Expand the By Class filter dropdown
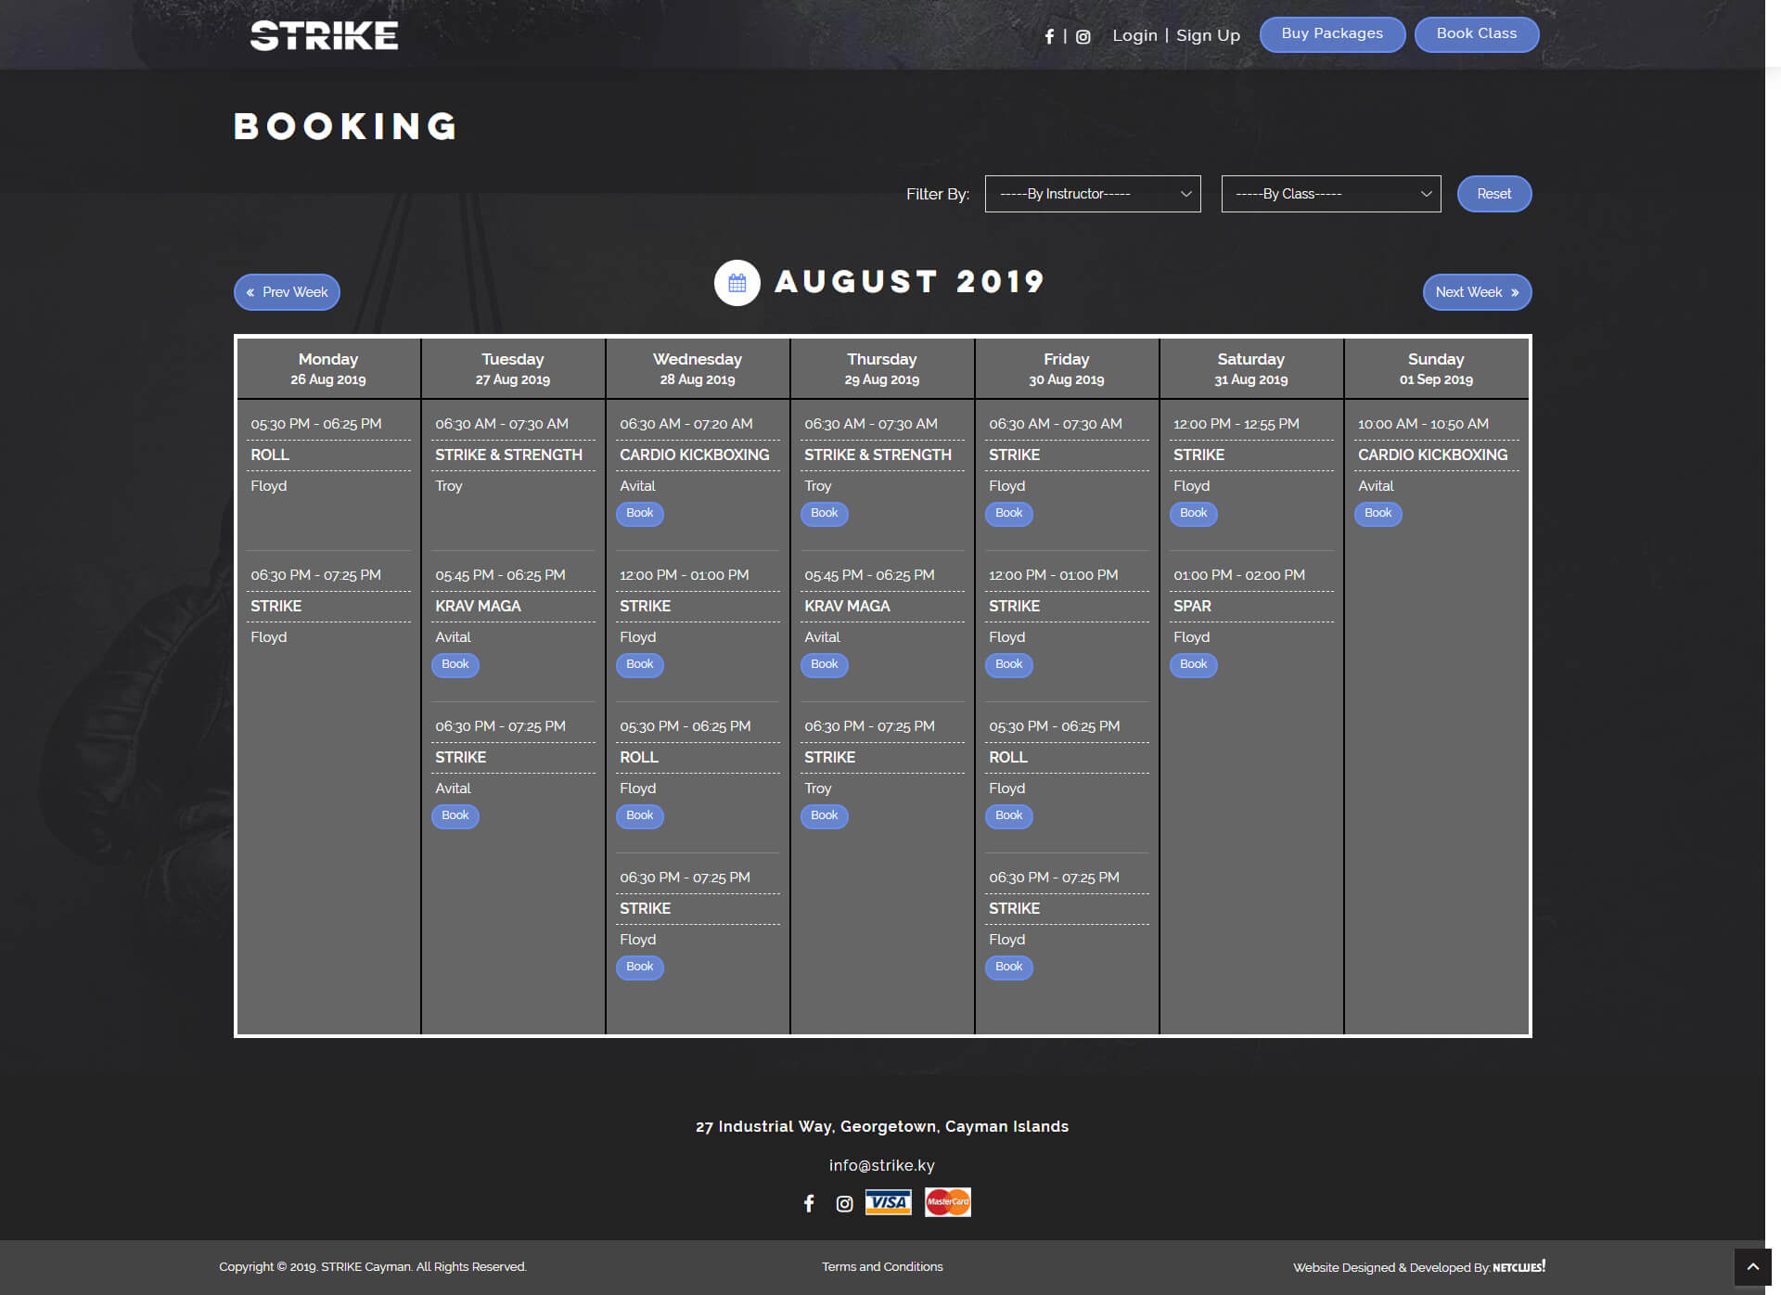1781x1295 pixels. [x=1331, y=194]
